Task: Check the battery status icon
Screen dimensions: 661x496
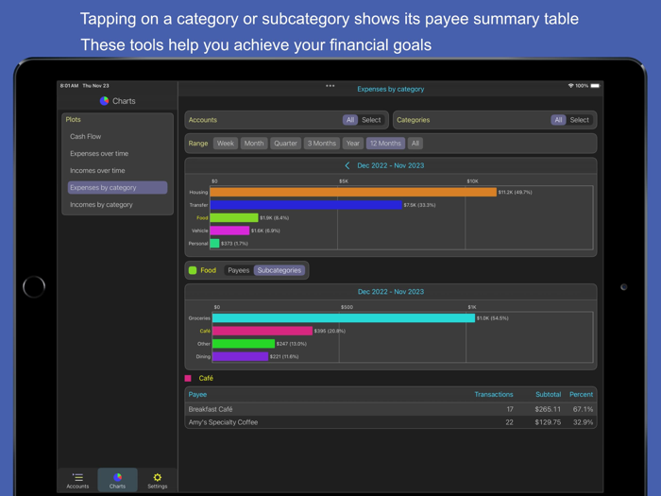Action: [x=595, y=86]
